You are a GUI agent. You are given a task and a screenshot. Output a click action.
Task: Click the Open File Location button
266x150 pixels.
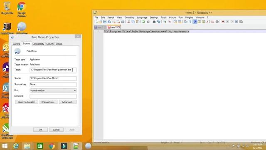(x=27, y=102)
